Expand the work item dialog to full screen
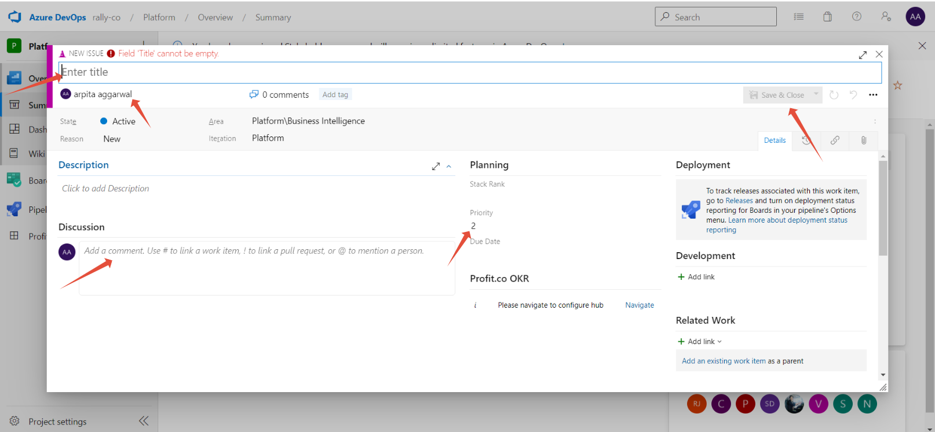The image size is (935, 432). [863, 54]
